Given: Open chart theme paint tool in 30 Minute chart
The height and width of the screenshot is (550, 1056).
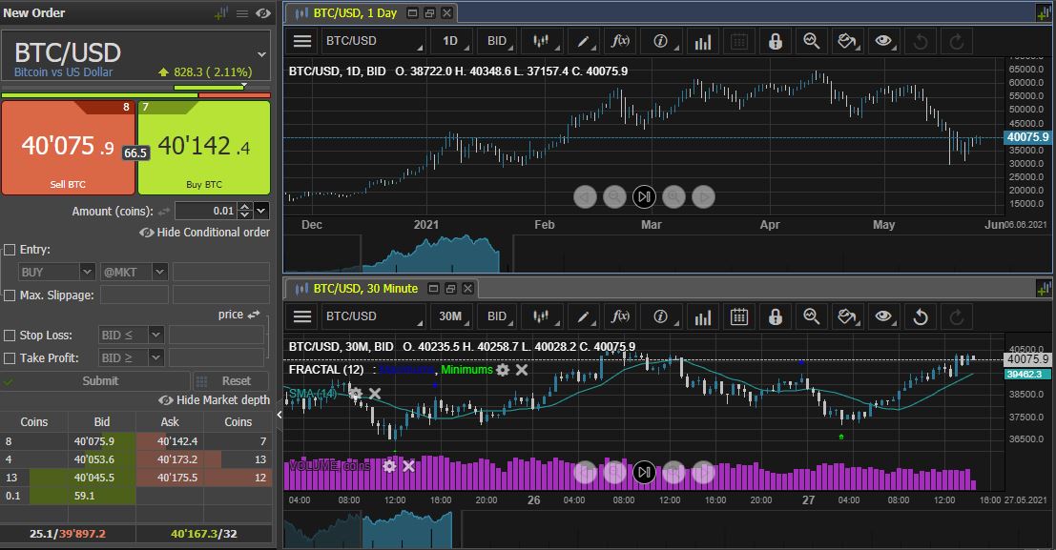Looking at the screenshot, I should click(846, 316).
